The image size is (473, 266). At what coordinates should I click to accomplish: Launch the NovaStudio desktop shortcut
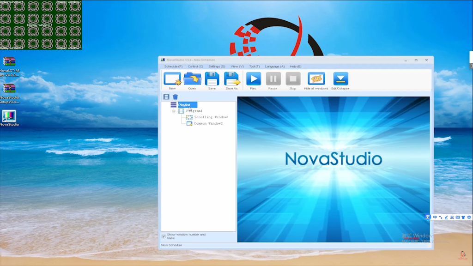coord(9,118)
